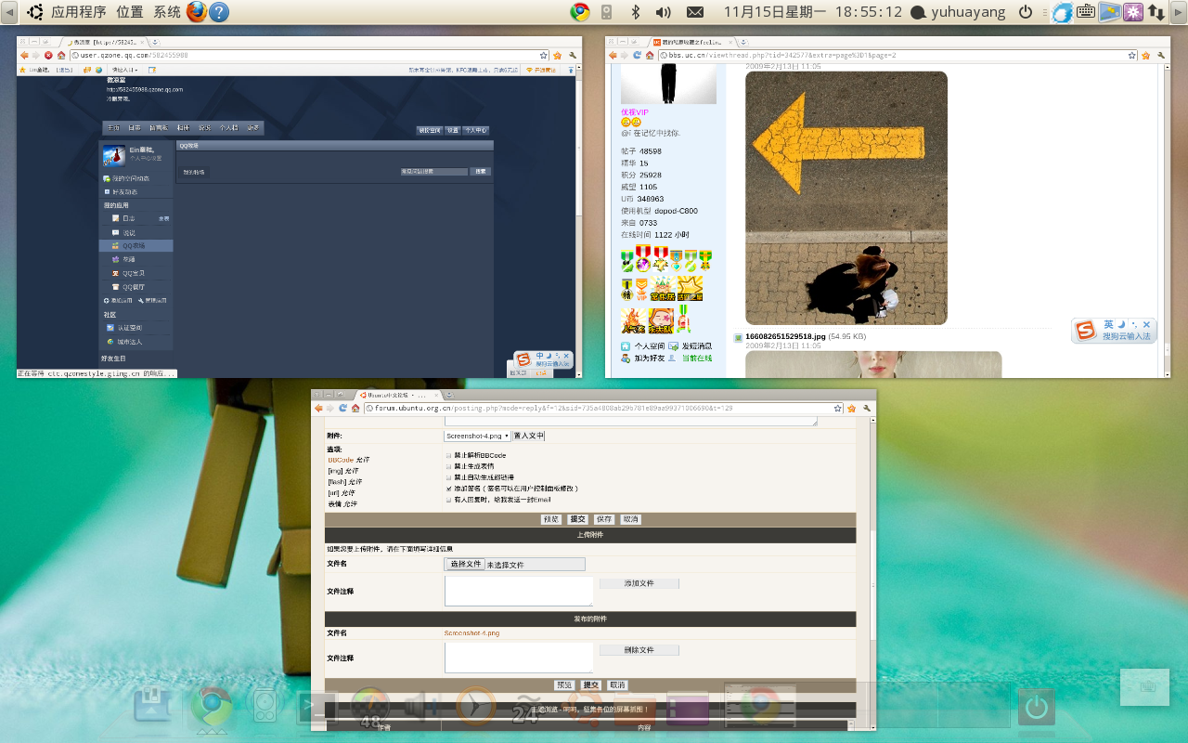Screen dimensions: 1188x743
Task: Click the BBCode link under 选项
Action: click(340, 460)
